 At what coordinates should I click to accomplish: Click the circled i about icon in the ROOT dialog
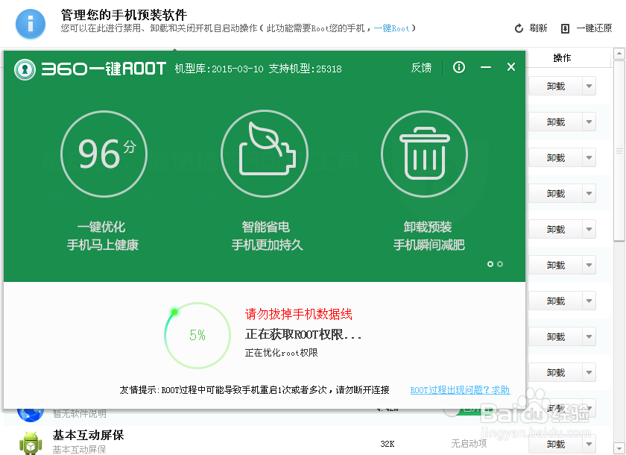click(x=459, y=67)
